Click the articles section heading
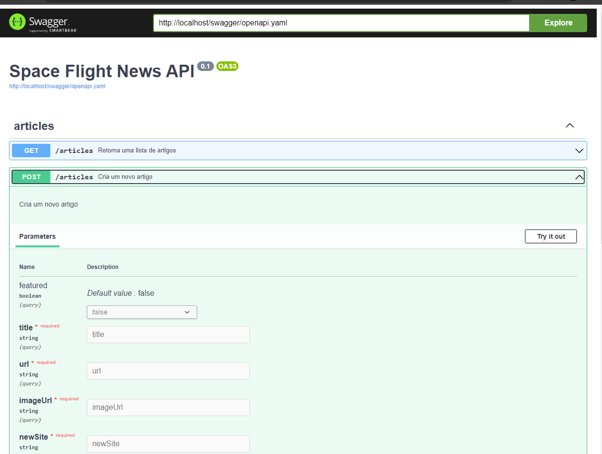 click(x=34, y=126)
